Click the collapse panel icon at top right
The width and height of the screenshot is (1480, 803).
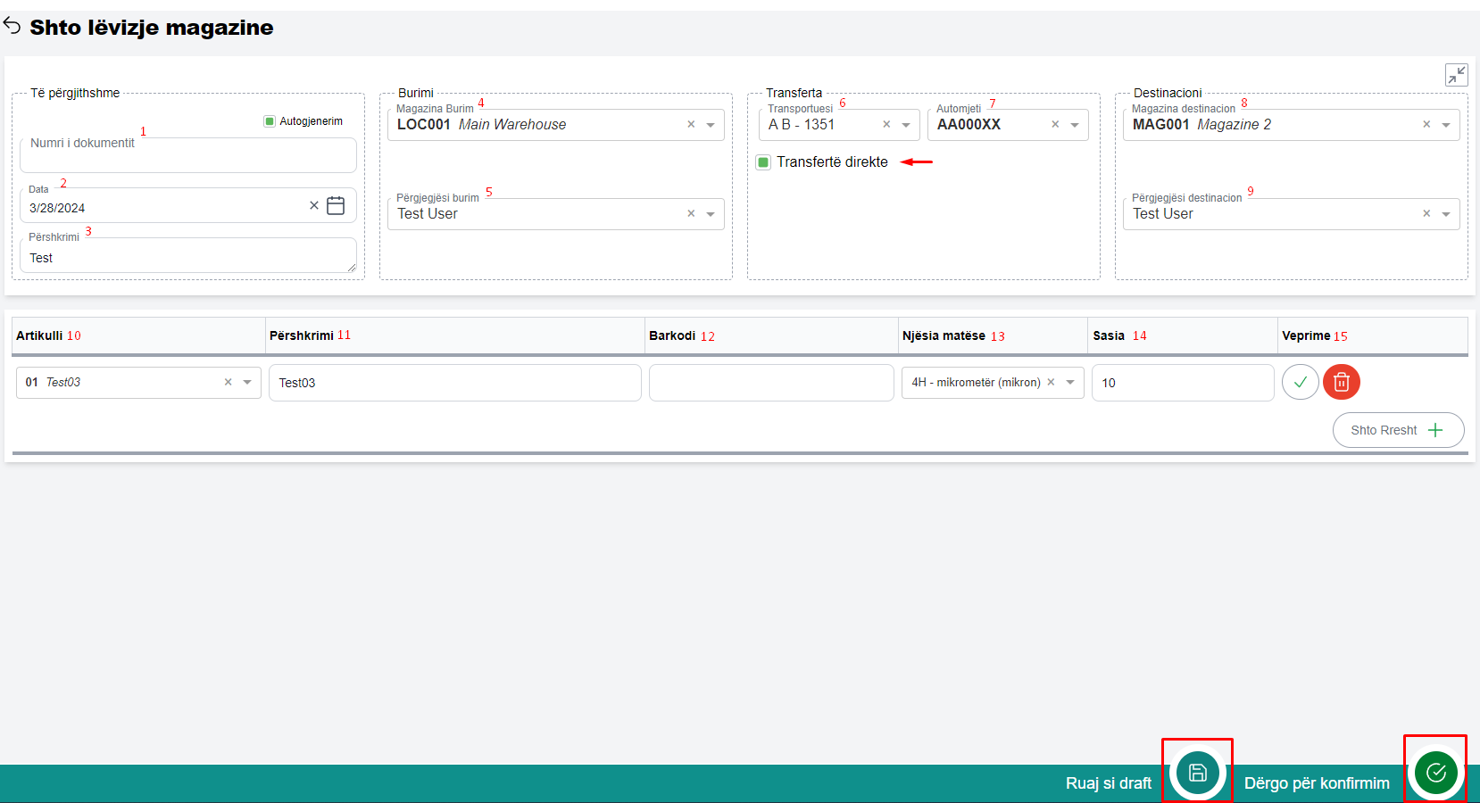pyautogui.click(x=1456, y=75)
